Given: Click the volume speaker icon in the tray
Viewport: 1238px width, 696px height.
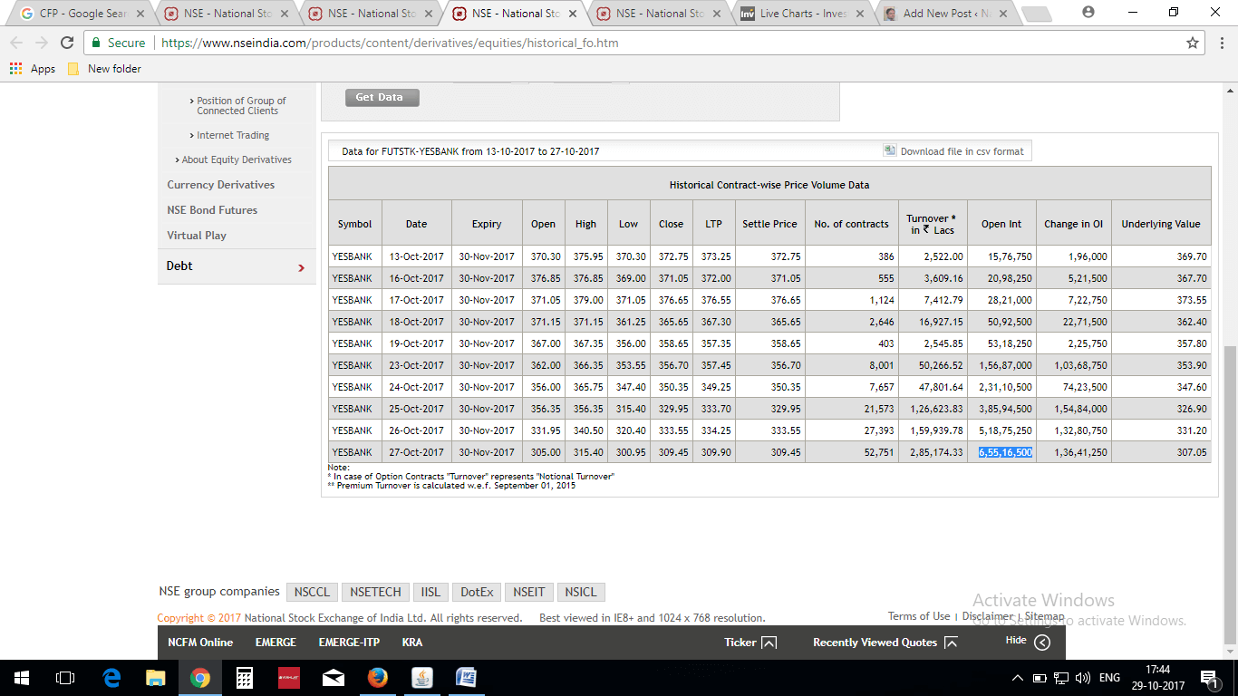Looking at the screenshot, I should (1083, 678).
